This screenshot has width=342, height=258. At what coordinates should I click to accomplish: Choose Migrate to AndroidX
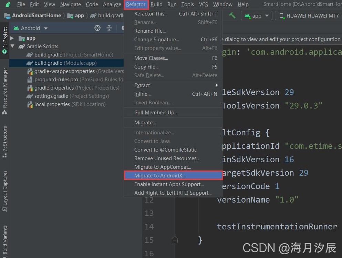click(173, 175)
